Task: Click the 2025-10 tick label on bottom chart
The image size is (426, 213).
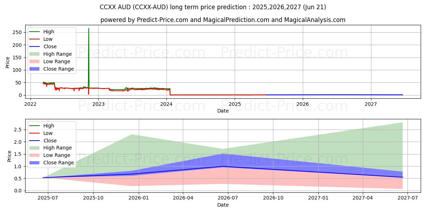Action: 93,198
